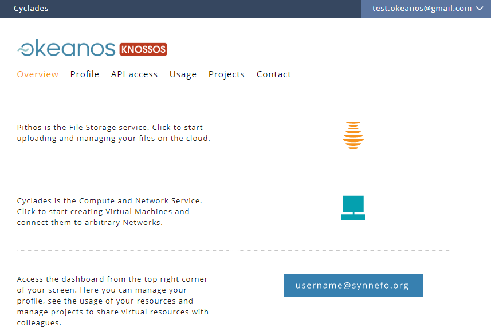Open the Contact tab
The image size is (491, 335).
274,74
